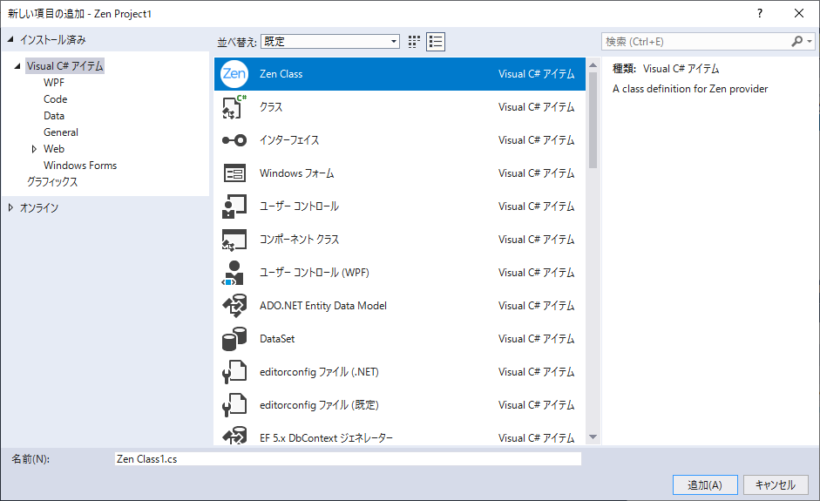Select the WPF category

coord(54,83)
